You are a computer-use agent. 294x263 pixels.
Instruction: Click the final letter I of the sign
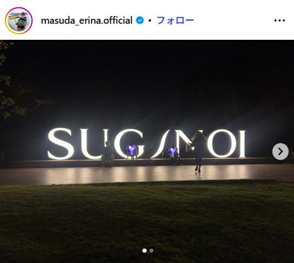coord(242,144)
